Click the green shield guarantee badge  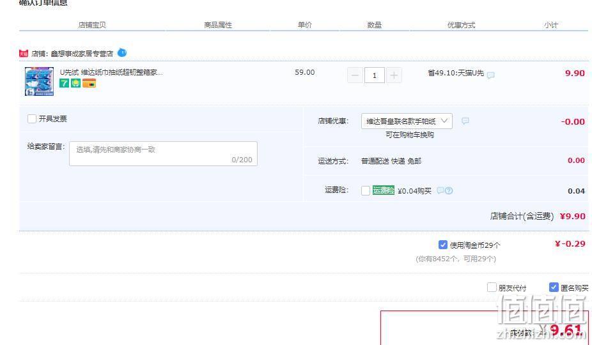76,83
